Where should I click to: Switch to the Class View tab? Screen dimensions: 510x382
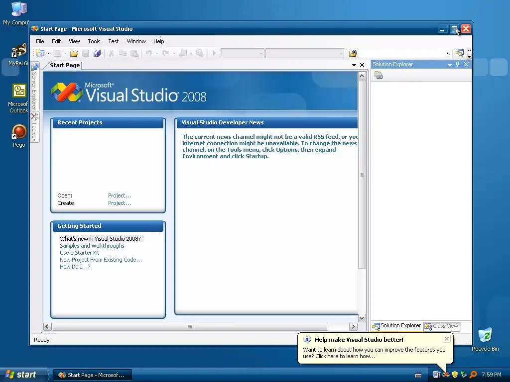tap(442, 326)
